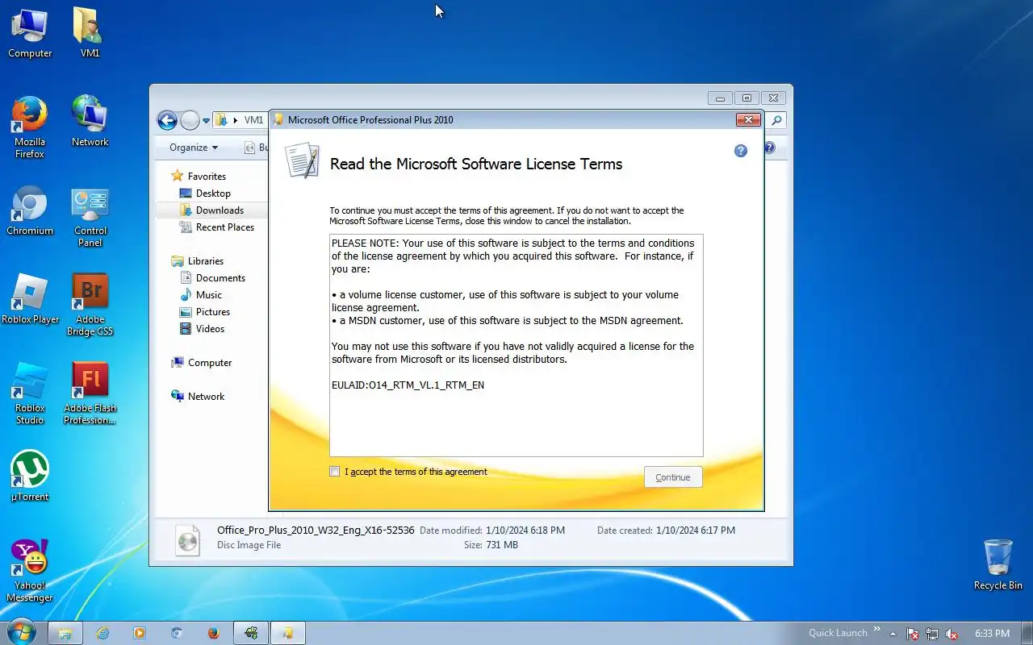Launch Adobe Flash Professional from the desktop

(90, 393)
